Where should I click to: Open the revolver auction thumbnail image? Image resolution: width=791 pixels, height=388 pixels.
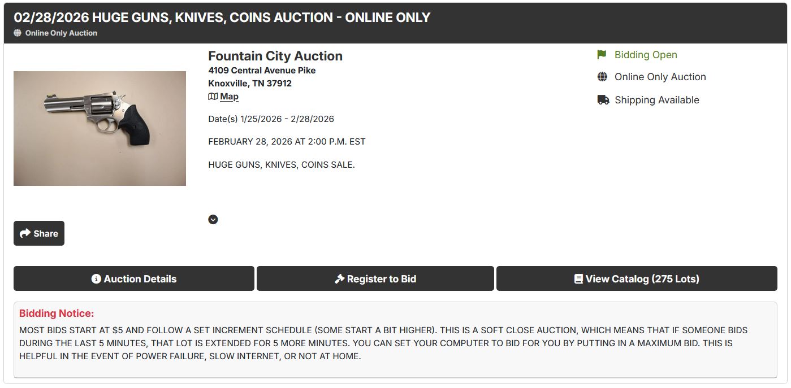point(100,128)
